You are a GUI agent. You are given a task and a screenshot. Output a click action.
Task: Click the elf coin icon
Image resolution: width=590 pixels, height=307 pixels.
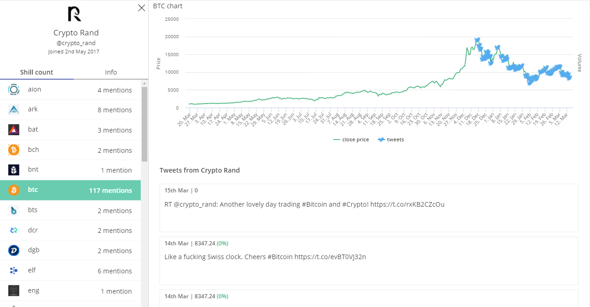pos(14,271)
